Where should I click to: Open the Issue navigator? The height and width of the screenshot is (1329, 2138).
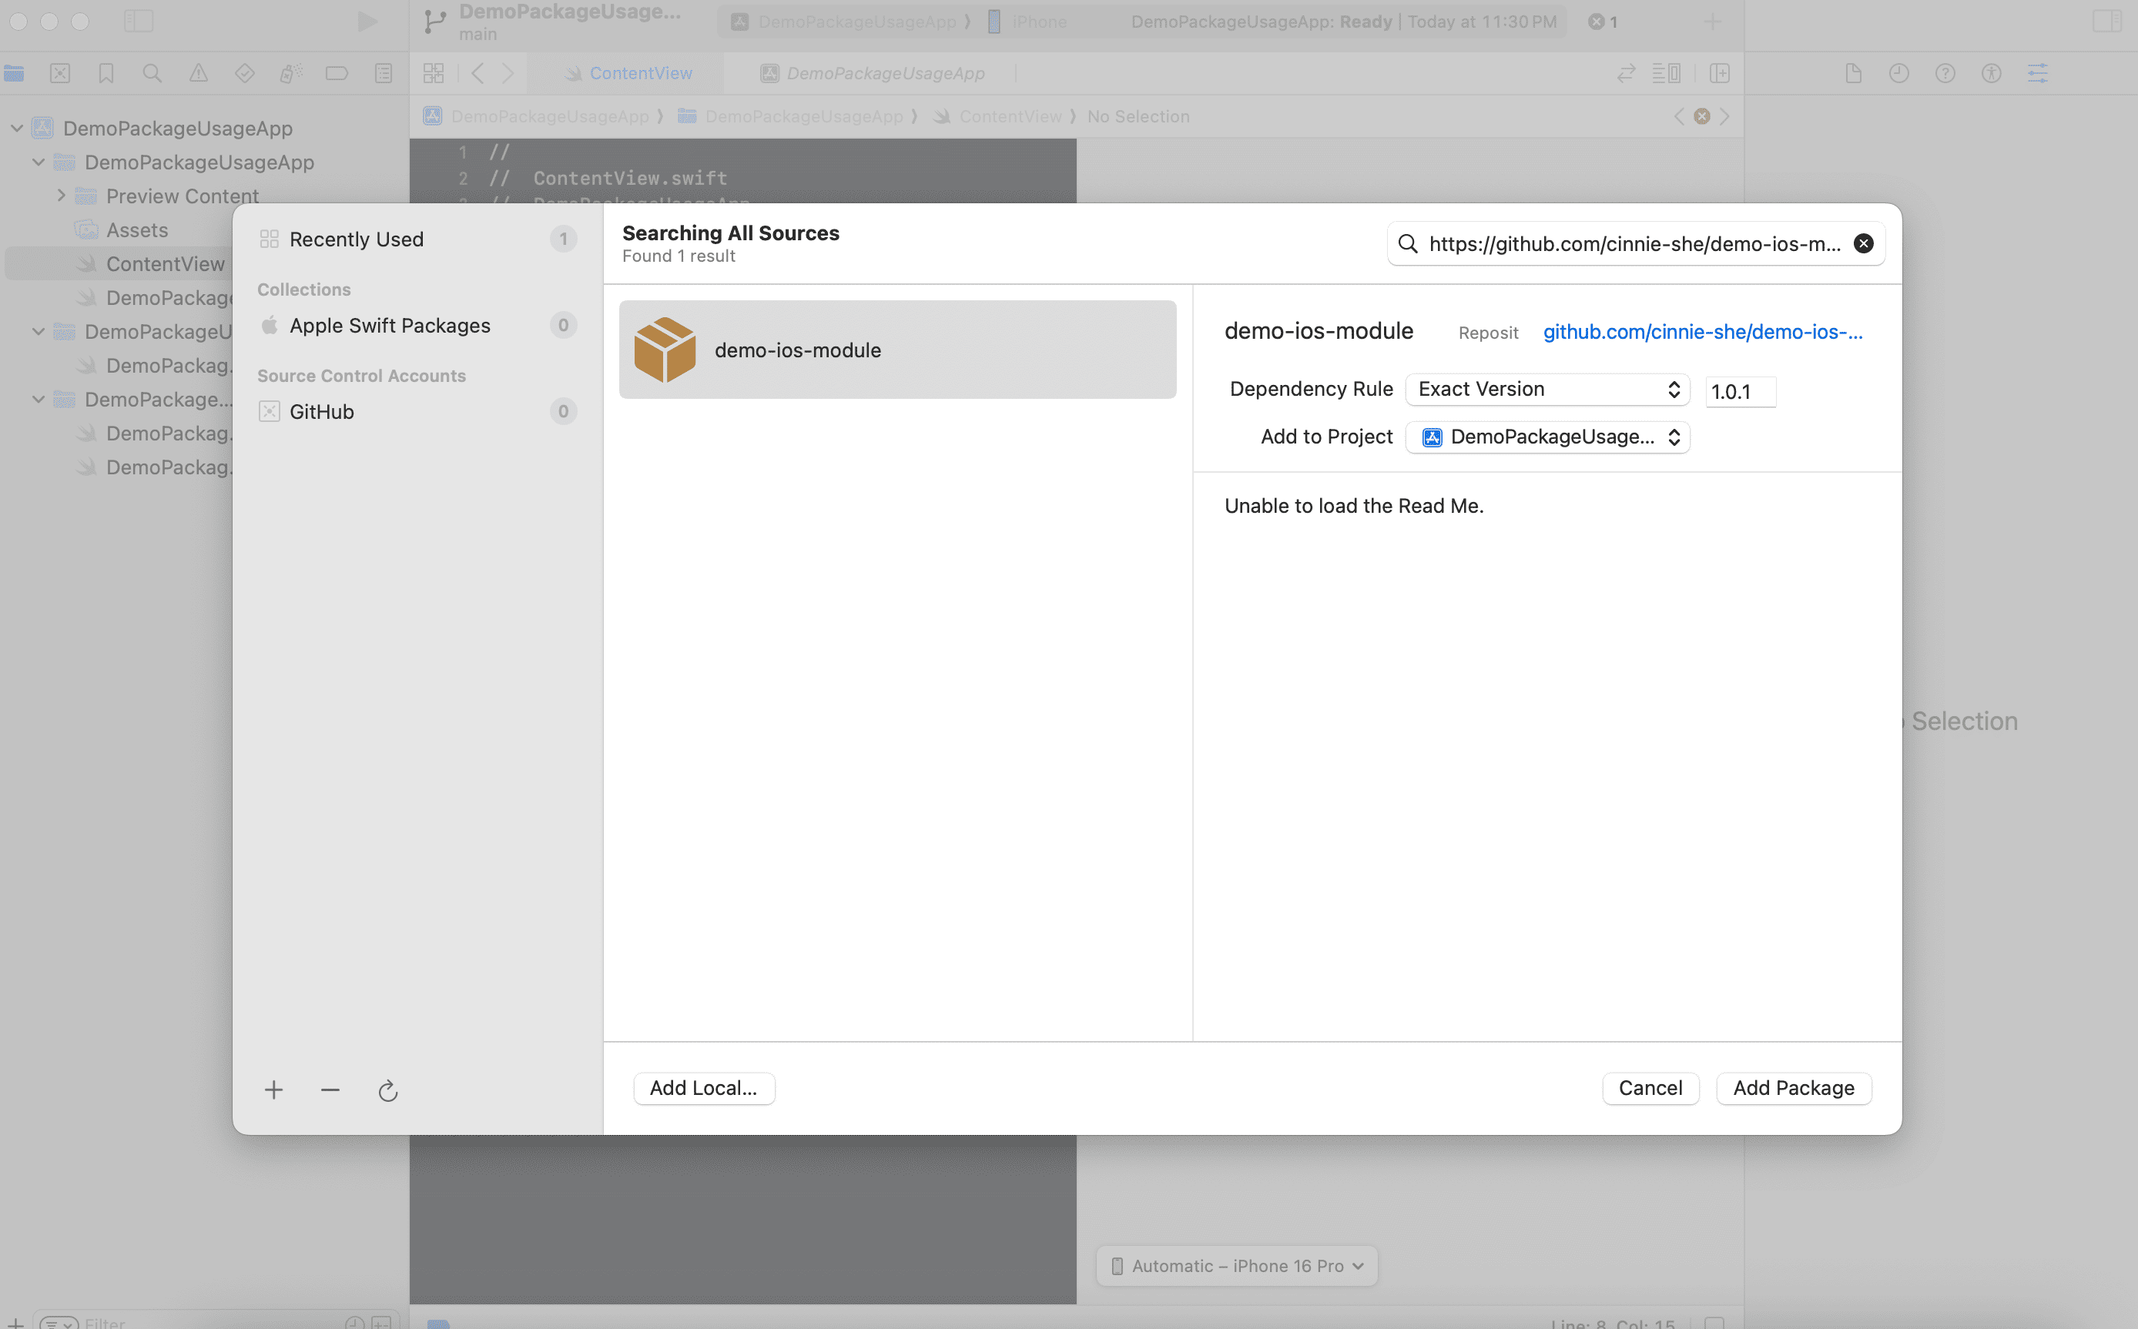point(199,73)
